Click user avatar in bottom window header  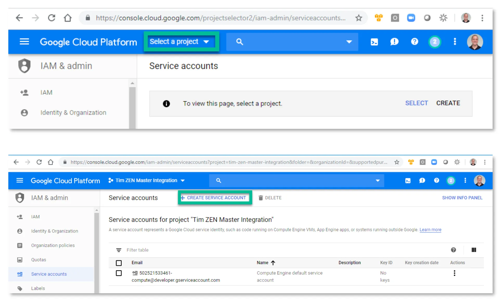(x=479, y=181)
